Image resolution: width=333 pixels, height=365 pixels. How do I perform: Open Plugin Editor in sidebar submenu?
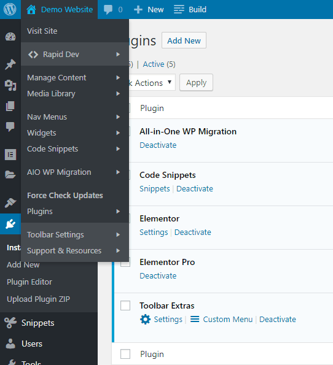pos(29,282)
